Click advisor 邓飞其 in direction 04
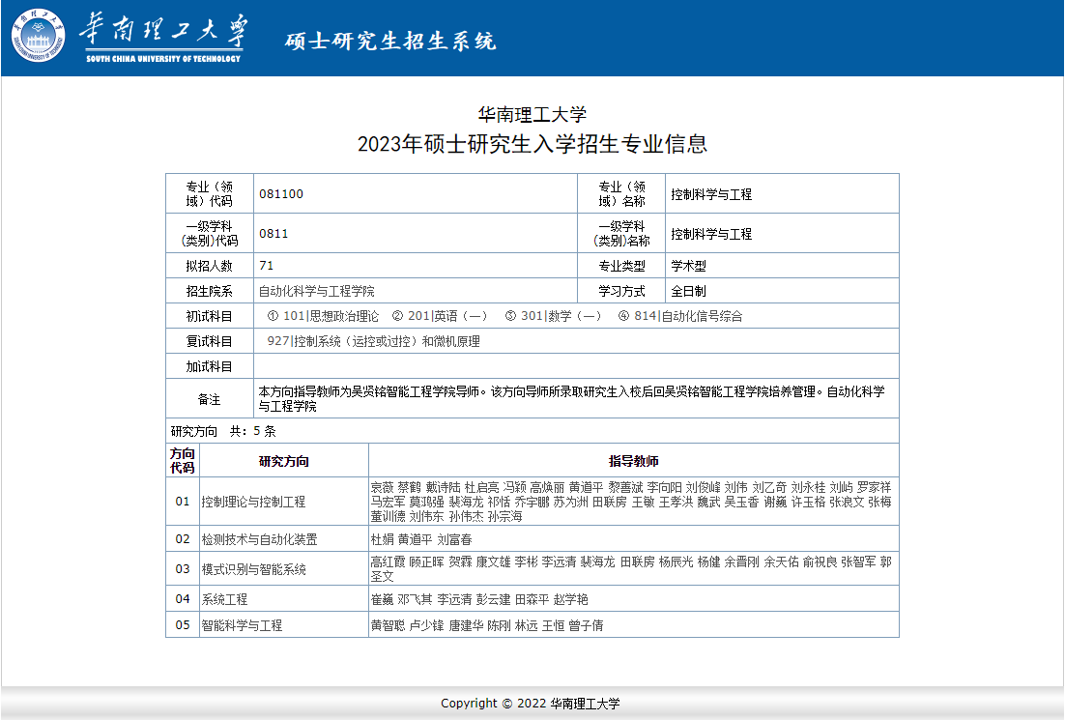Viewport: 1065px width, 720px height. point(415,599)
